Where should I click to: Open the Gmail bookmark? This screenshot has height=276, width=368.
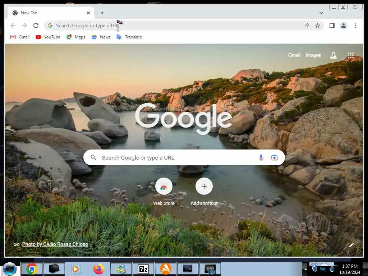coord(20,37)
